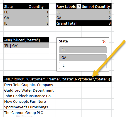Click the GA row label in pivot table
Viewport: 126px width, 117px height.
[68, 18]
